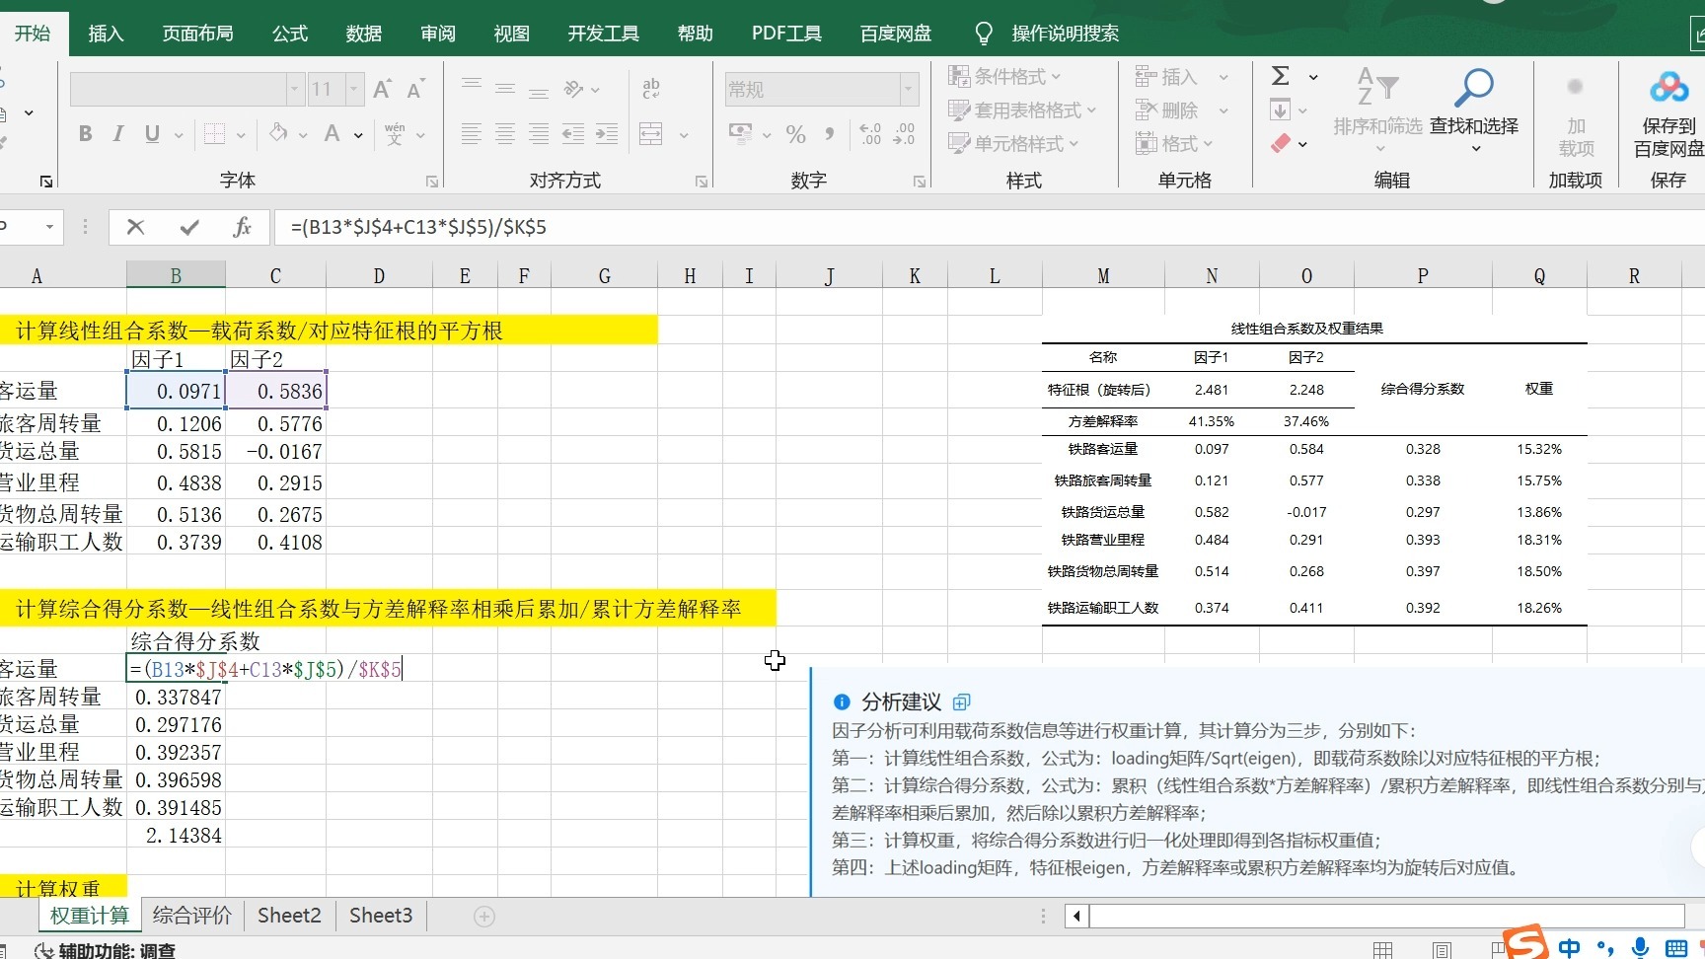The image size is (1705, 959).
Task: Click insert function fx icon
Action: (242, 227)
